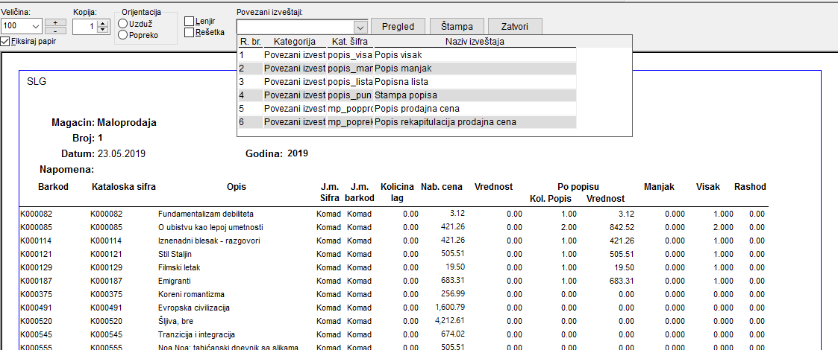
Task: Select Popisna lista report
Action: 406,82
